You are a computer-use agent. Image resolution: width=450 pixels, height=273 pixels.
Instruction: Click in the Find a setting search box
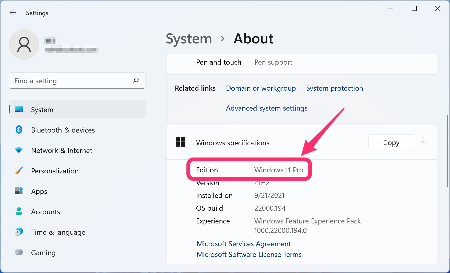pos(77,81)
